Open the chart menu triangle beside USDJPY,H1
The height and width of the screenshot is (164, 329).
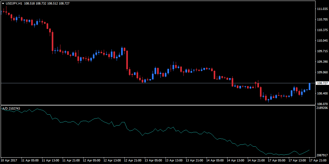(3, 4)
